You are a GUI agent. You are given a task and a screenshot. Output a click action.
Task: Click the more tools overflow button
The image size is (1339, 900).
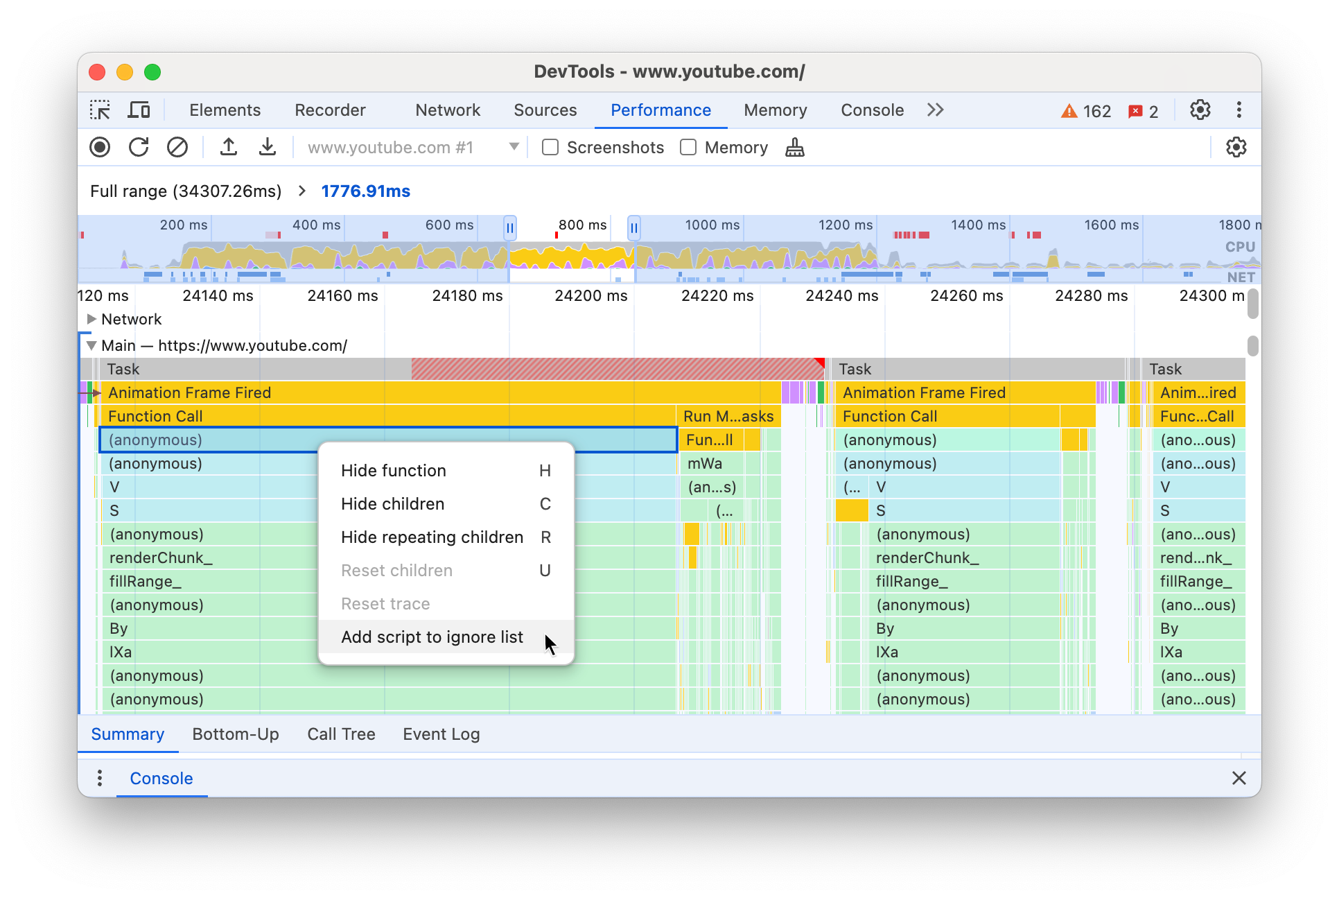coord(934,110)
